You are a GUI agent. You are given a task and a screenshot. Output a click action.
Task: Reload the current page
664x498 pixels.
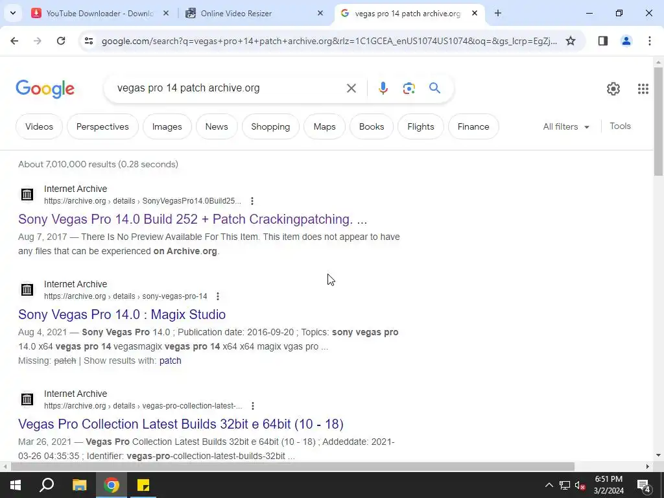coord(61,41)
